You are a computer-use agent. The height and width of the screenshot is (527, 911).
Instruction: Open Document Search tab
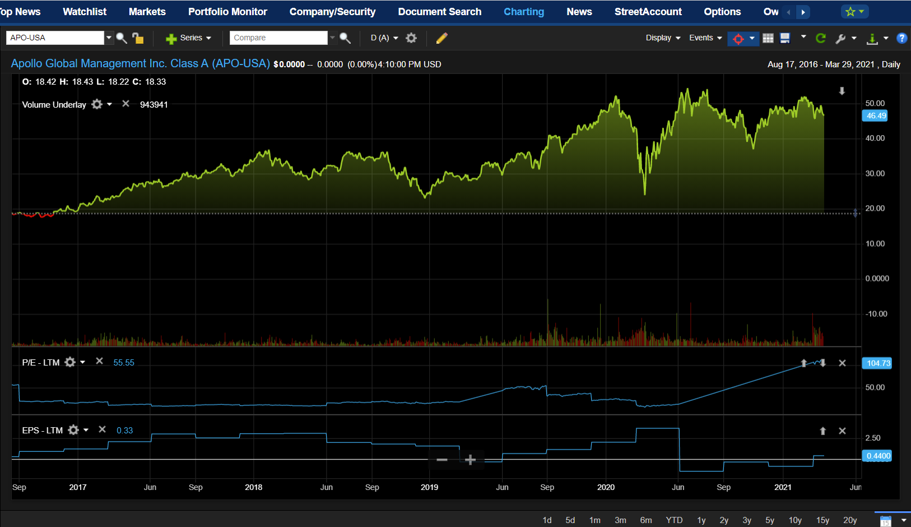click(440, 12)
